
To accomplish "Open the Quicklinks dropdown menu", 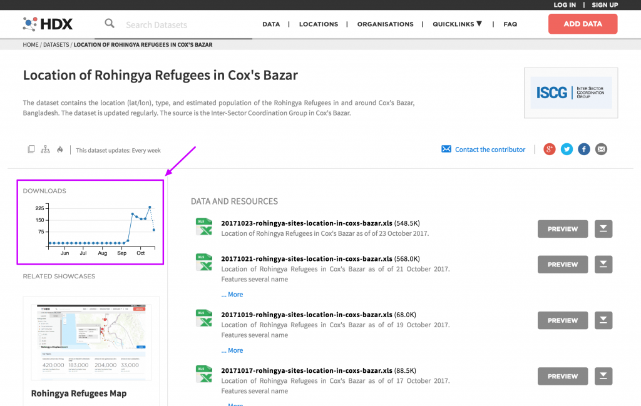I will click(x=457, y=24).
